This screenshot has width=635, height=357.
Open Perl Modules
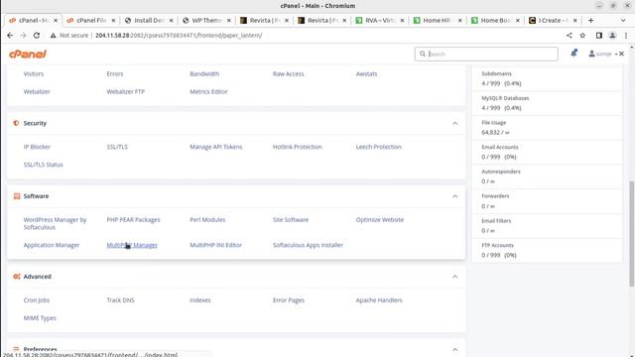click(x=207, y=220)
